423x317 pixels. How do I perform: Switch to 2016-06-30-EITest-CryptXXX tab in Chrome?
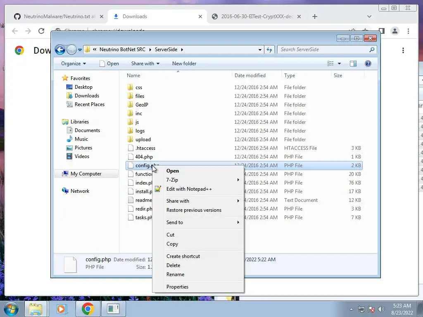[x=256, y=17]
